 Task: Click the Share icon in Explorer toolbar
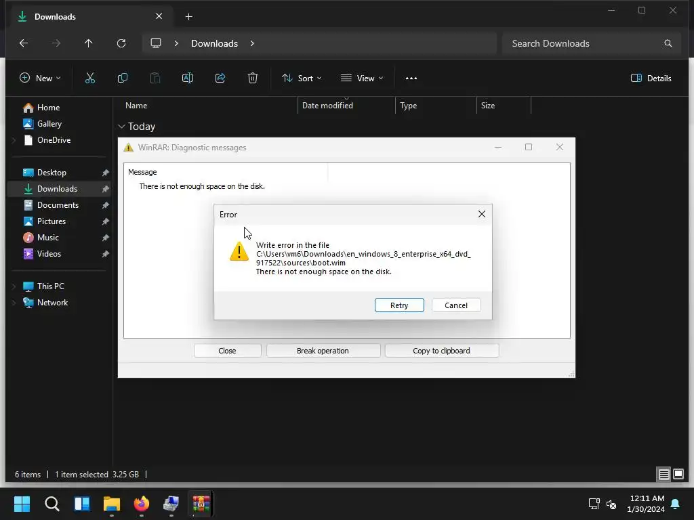coord(220,79)
